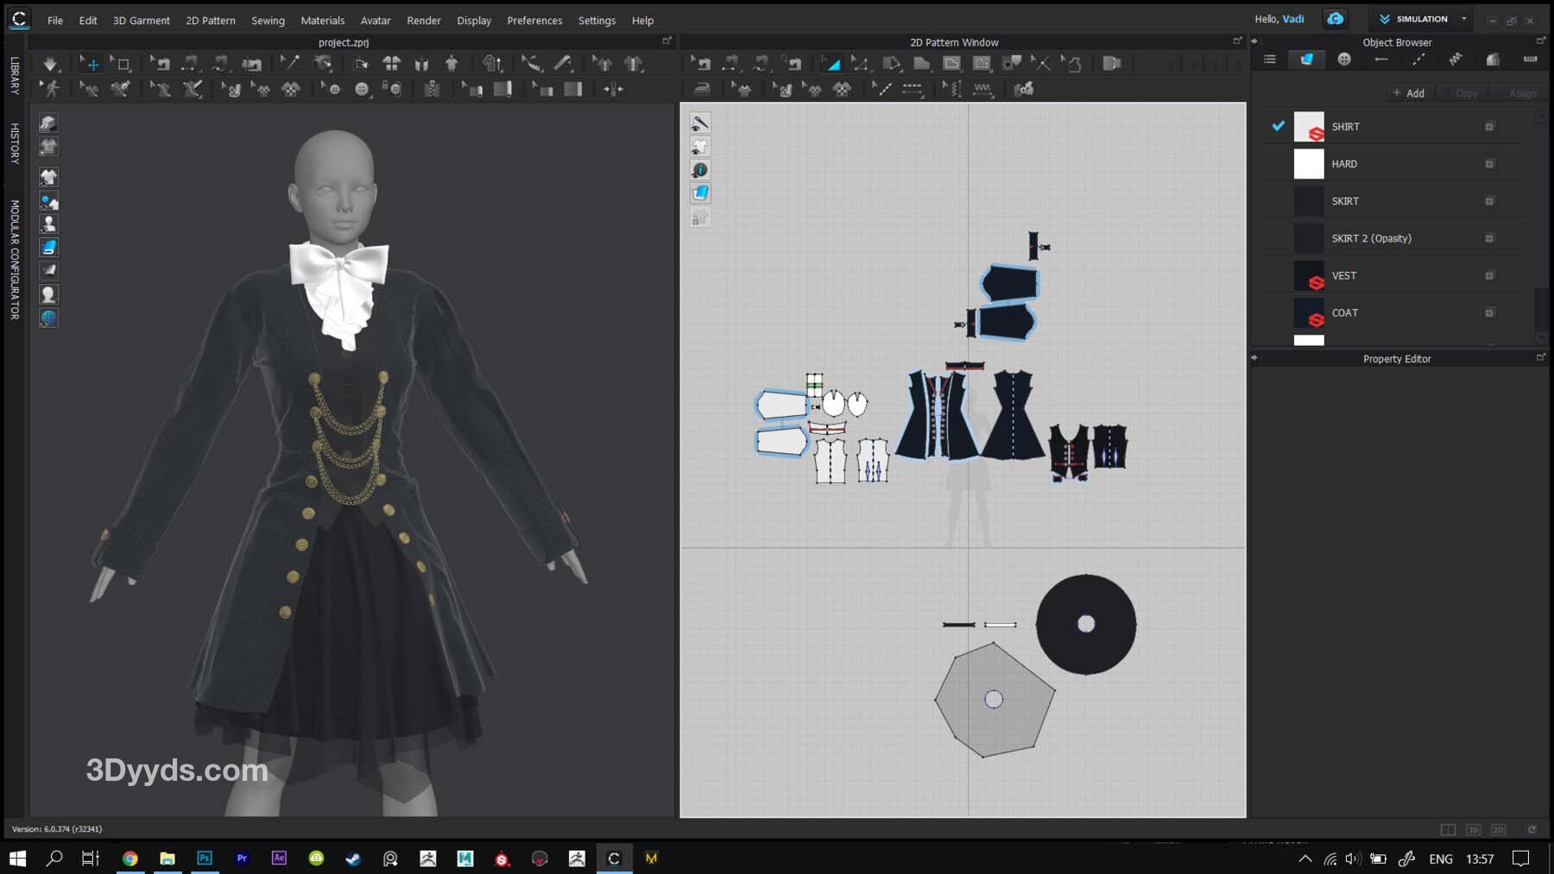Toggle the SHIRT fabric checkmark
Viewport: 1554px width, 874px height.
(1279, 126)
